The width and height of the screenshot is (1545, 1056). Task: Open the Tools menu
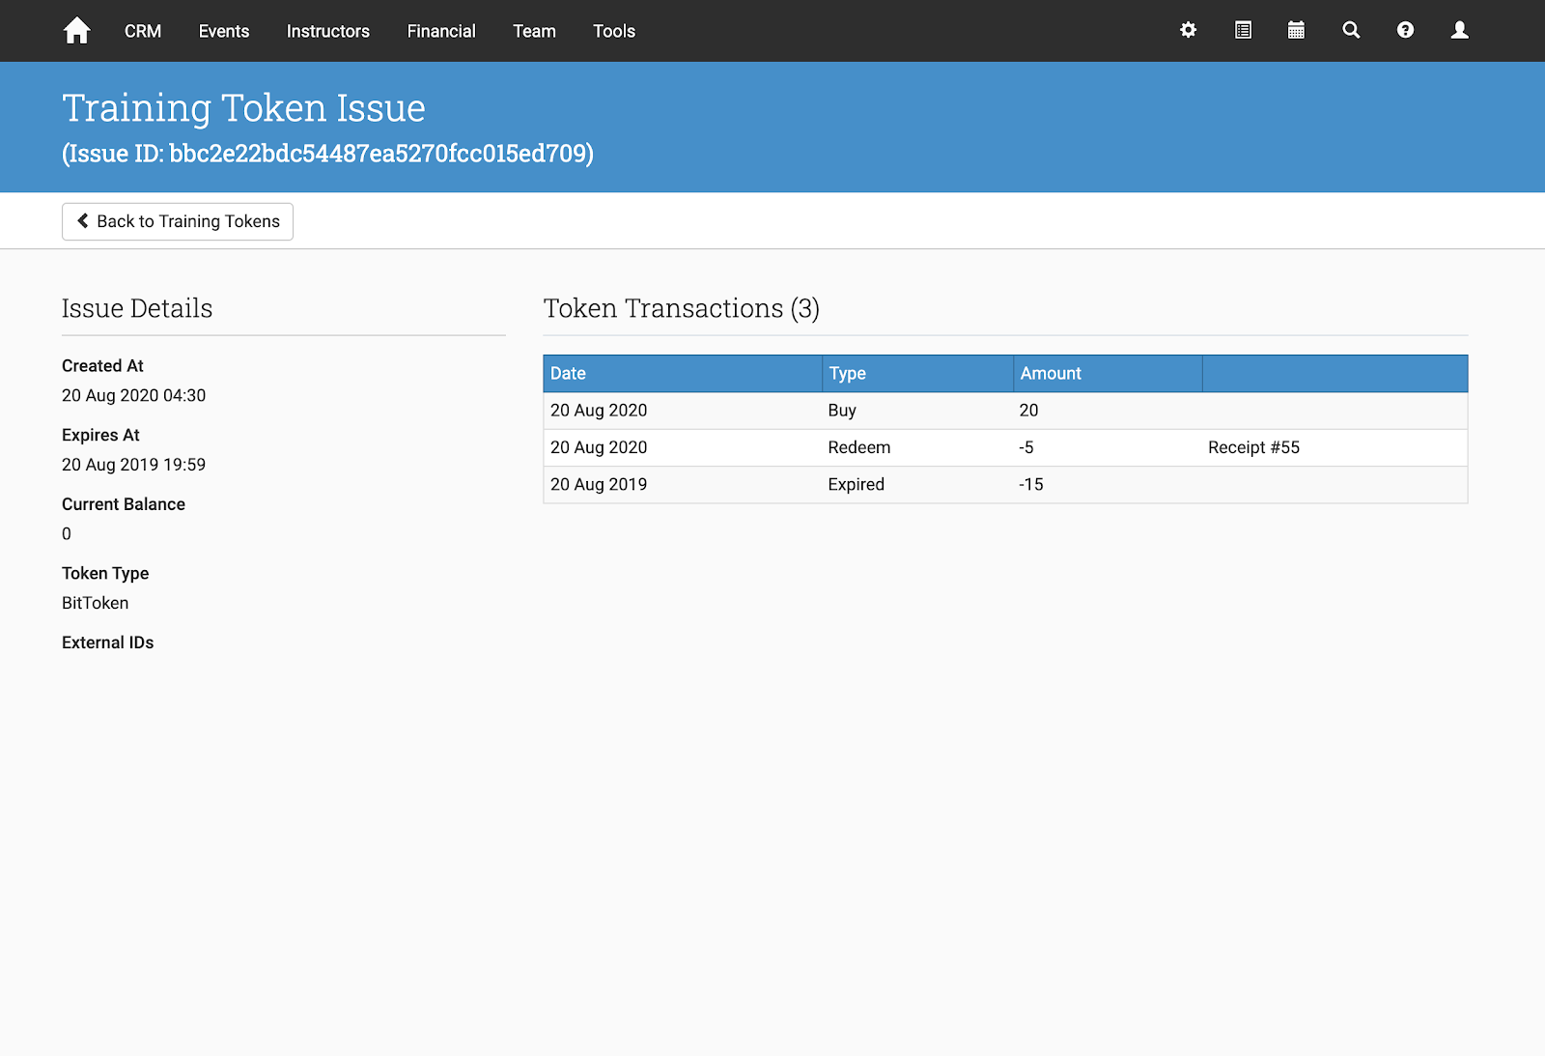(x=614, y=31)
